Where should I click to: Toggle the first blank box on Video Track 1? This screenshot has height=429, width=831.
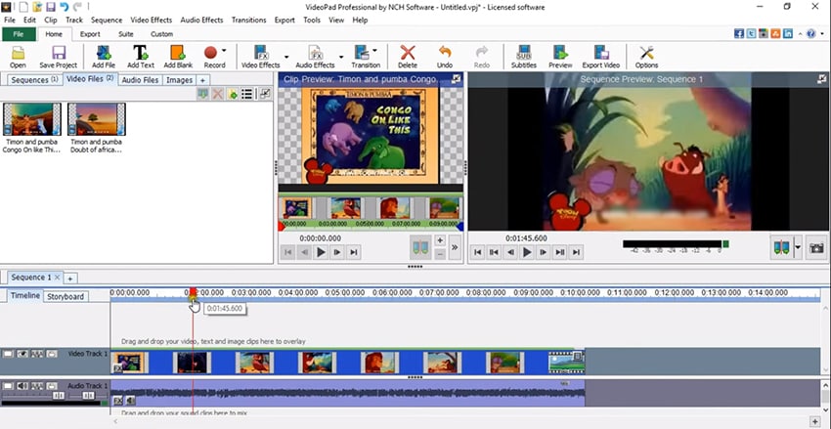[8, 353]
